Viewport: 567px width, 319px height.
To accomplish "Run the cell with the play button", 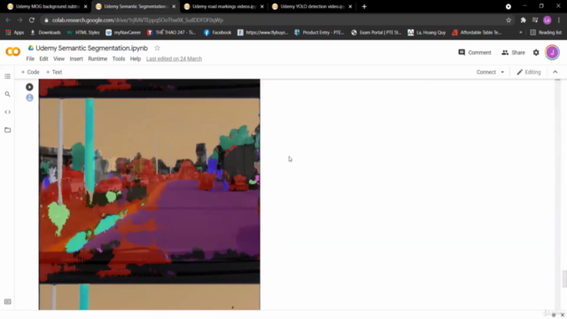I will (x=29, y=87).
